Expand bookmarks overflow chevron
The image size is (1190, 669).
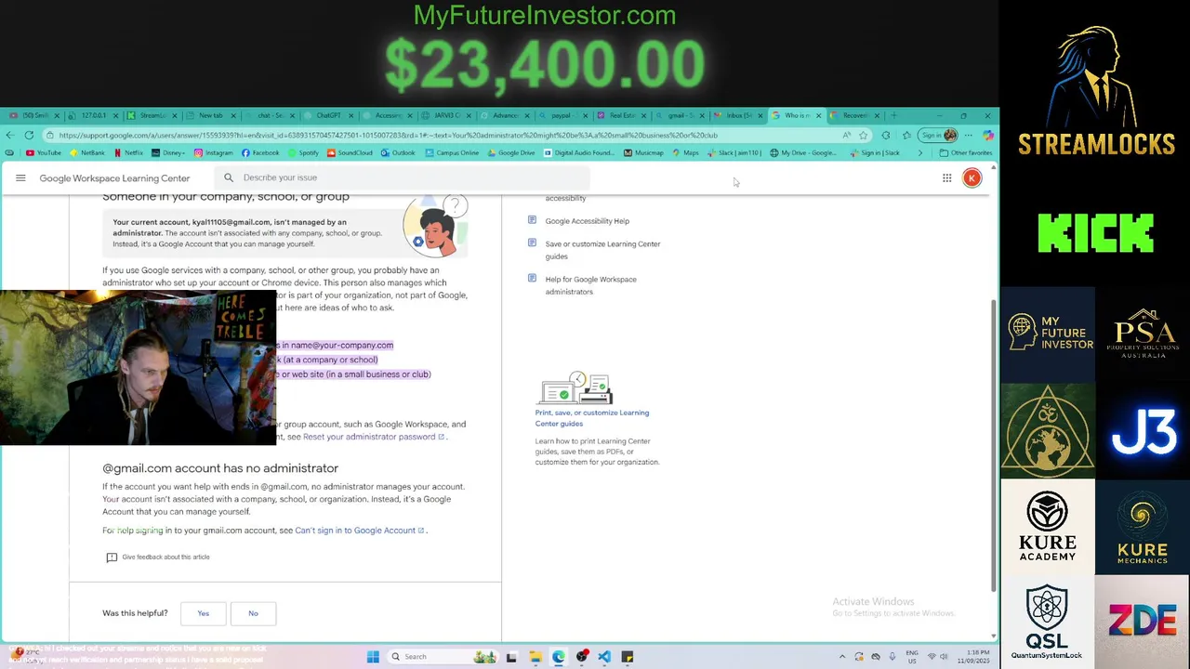pyautogui.click(x=920, y=152)
